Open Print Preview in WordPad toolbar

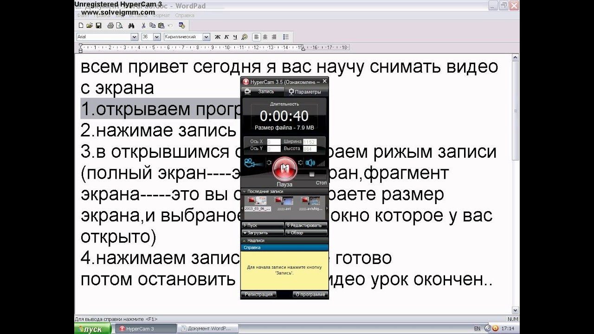pos(119,26)
